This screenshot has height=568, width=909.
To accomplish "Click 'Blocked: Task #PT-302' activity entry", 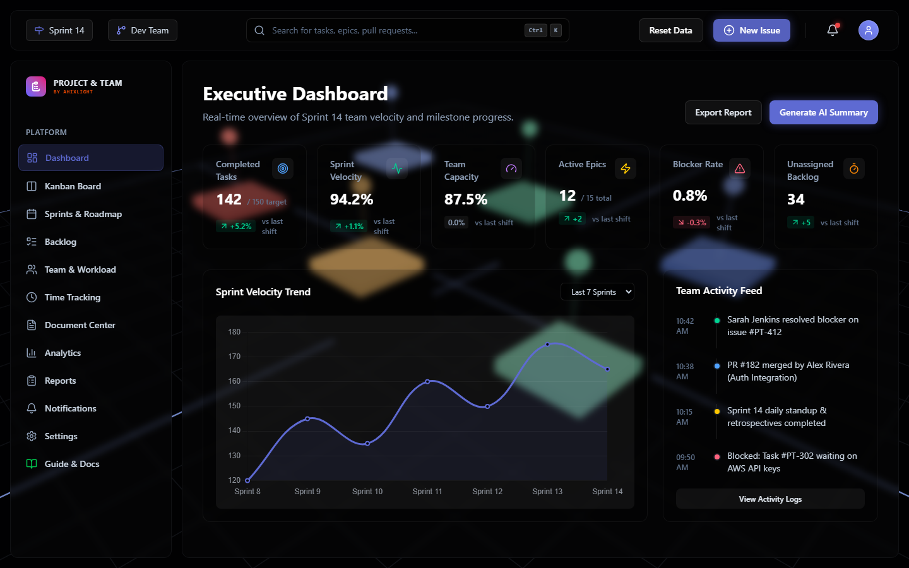I will coord(770,462).
